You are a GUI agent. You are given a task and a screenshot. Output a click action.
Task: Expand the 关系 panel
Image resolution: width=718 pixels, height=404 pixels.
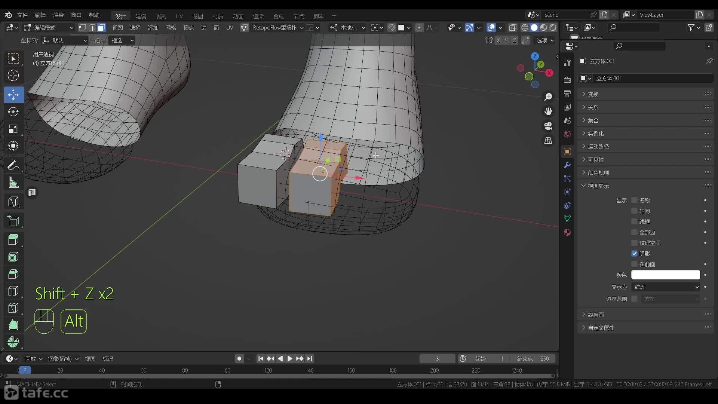click(645, 107)
